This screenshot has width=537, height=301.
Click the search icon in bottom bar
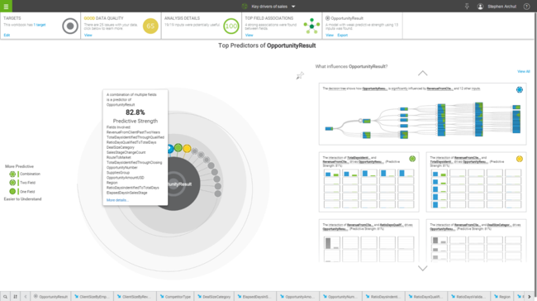pos(5,297)
